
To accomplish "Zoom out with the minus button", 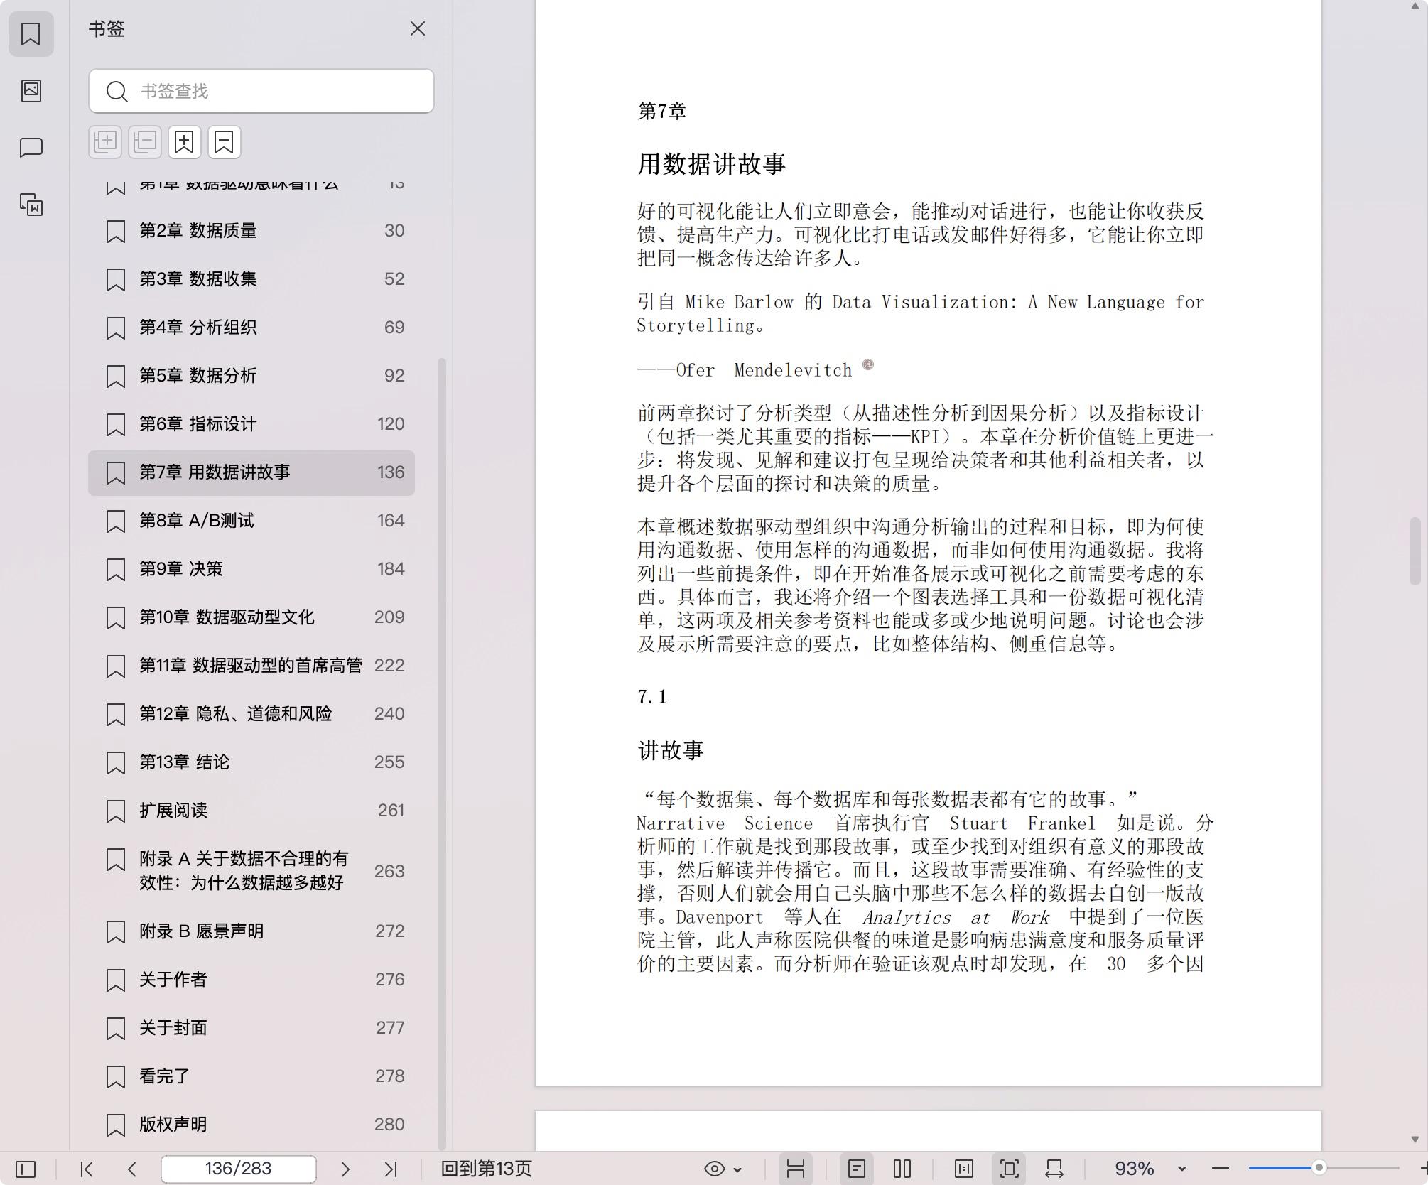I will (1221, 1169).
